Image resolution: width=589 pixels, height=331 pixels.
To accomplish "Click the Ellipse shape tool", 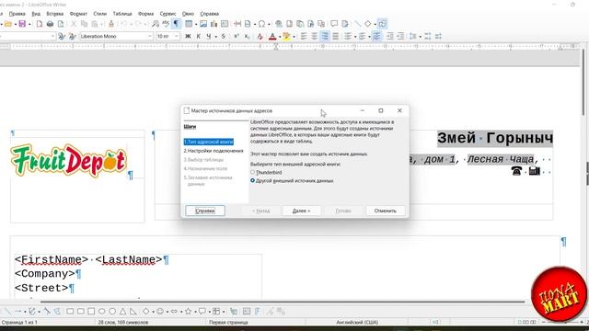I will 101,312.
